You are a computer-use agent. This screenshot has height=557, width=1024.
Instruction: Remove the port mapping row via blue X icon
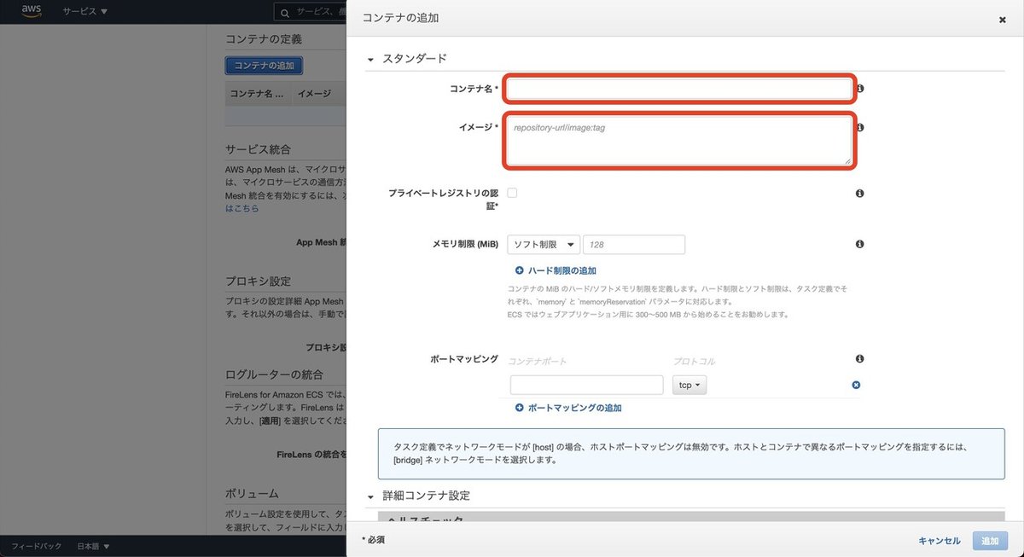pos(855,385)
